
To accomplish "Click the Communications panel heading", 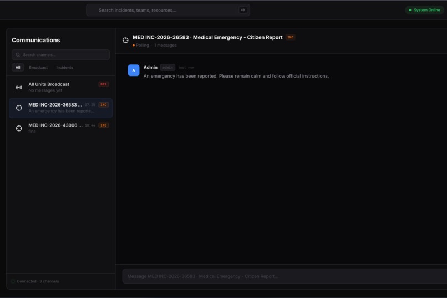I will point(36,40).
